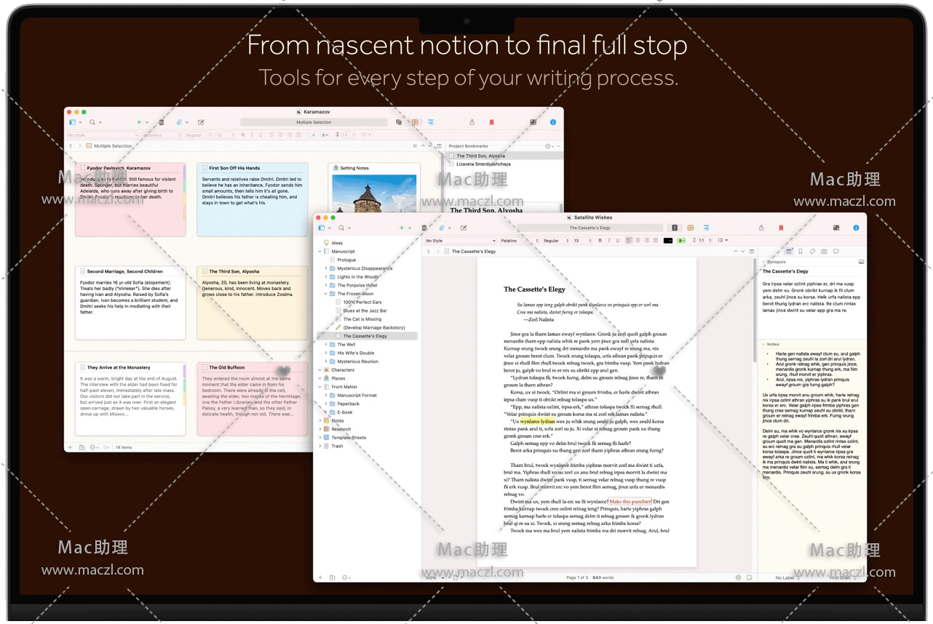Click the blue info inspector icon in Karamazov
Screen dimensions: 933x624
coord(553,122)
